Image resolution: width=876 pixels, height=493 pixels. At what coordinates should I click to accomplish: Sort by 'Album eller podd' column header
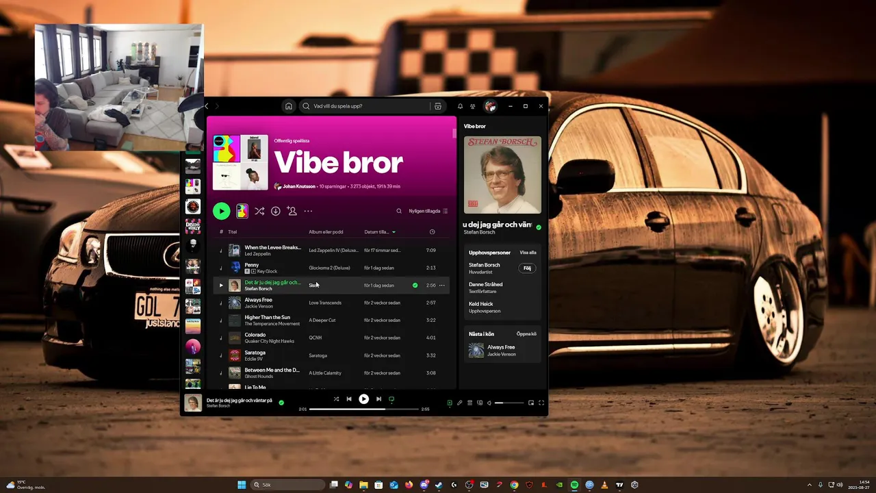(326, 232)
